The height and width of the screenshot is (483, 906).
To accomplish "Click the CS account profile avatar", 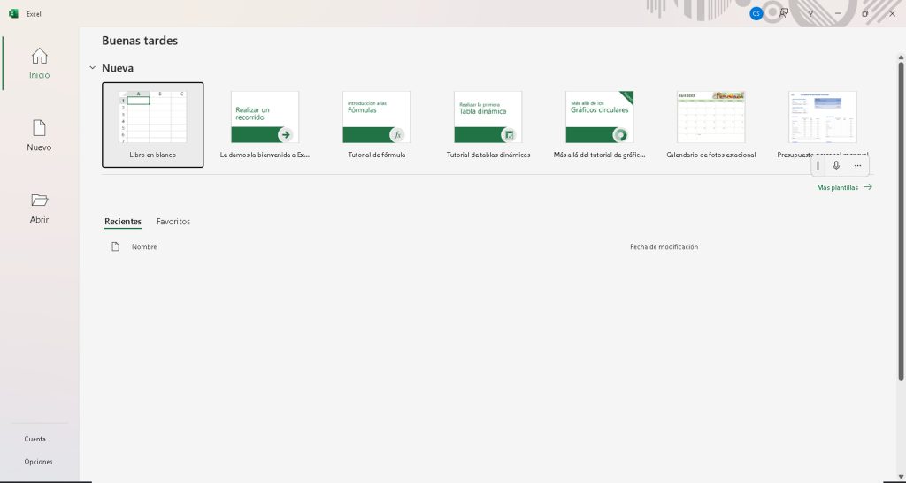I will [x=756, y=13].
